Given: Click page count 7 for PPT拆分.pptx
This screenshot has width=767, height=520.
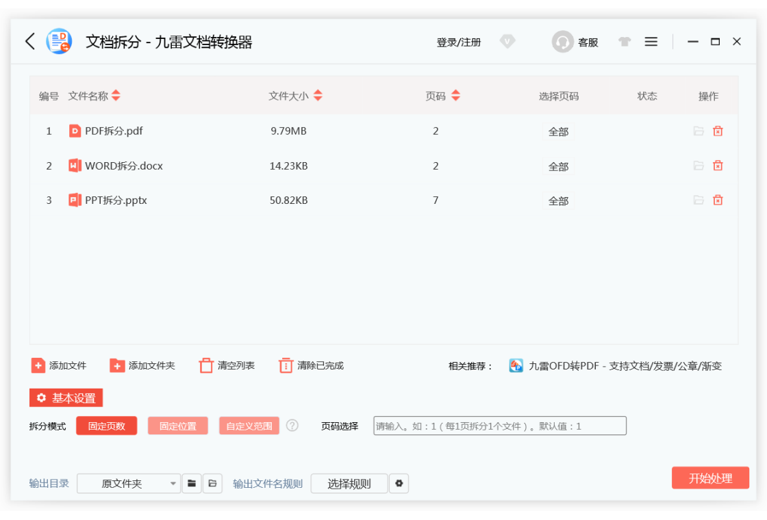Looking at the screenshot, I should (x=436, y=200).
